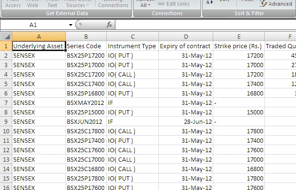Click cell BSX25C16800

pos(86,169)
